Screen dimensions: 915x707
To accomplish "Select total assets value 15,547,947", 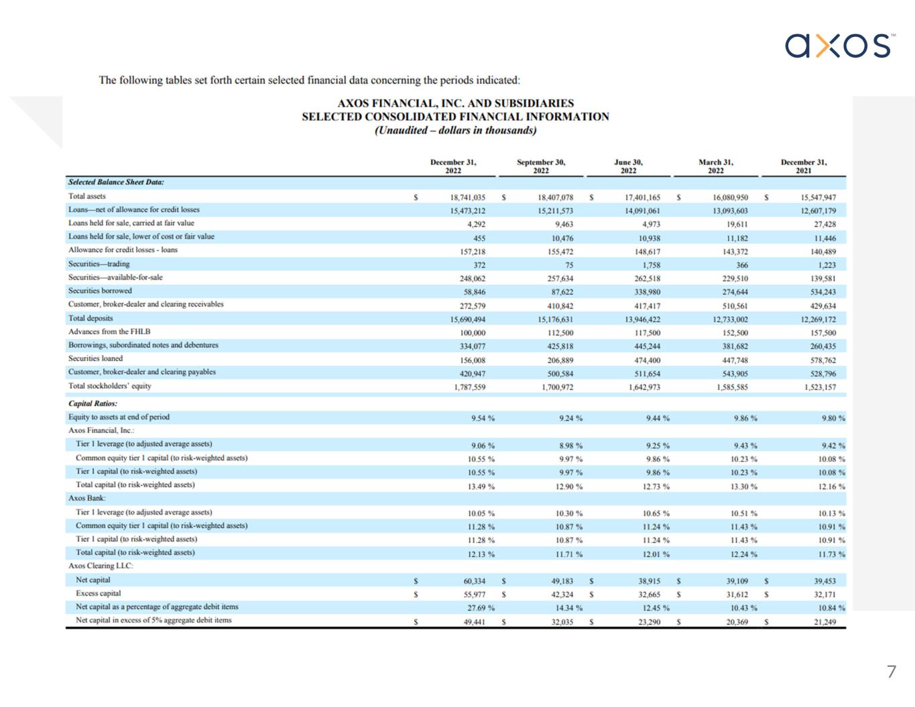I will click(818, 198).
